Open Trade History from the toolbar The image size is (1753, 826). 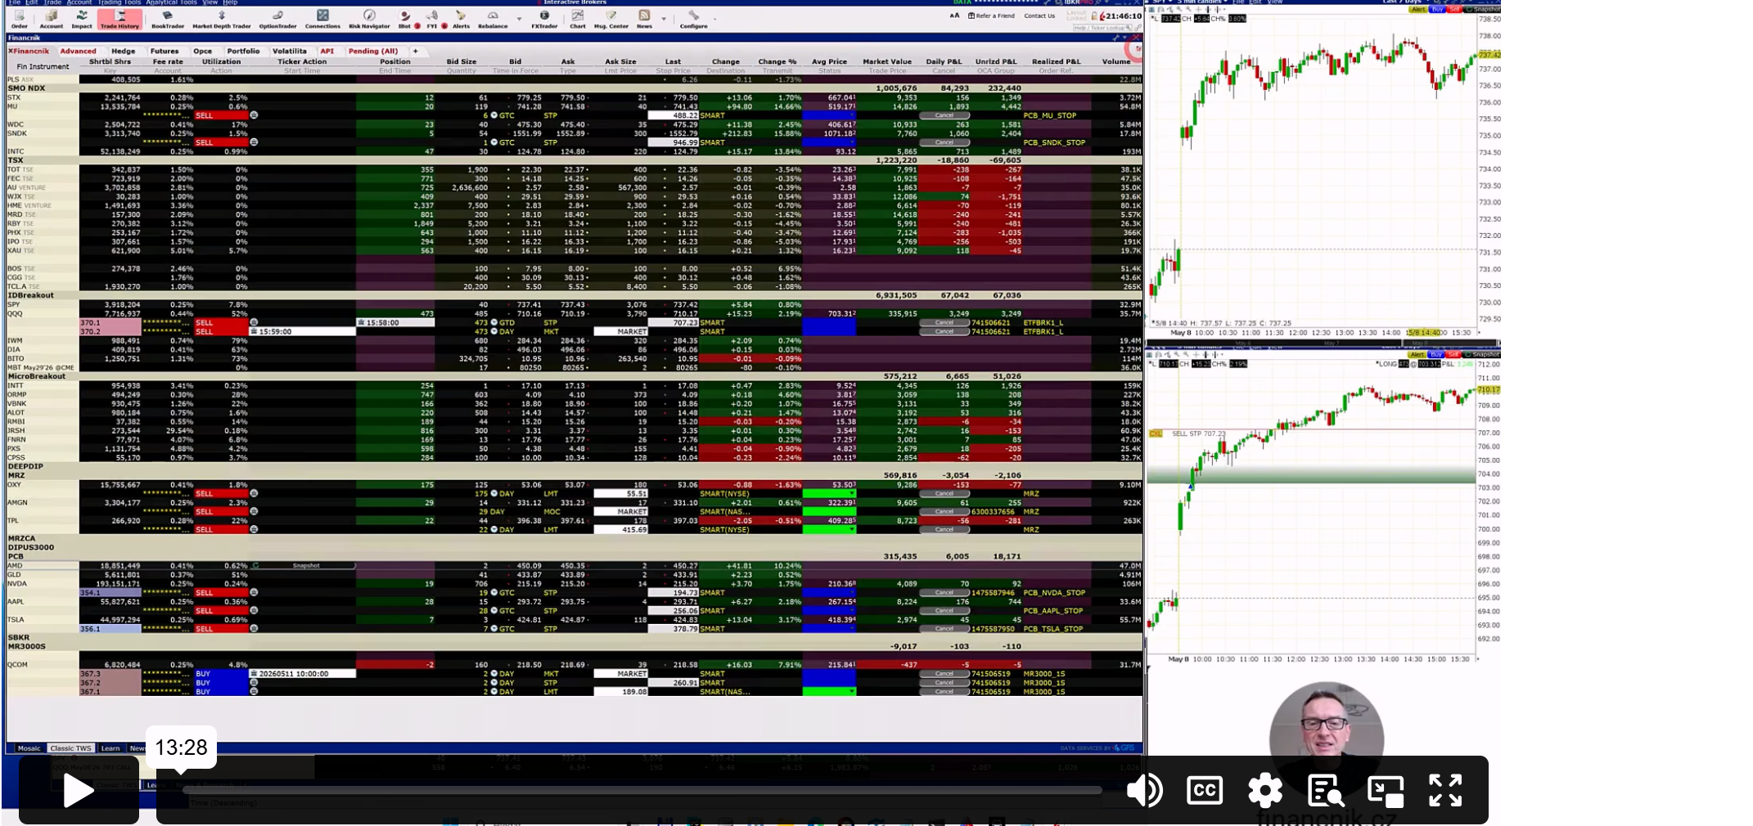click(x=120, y=19)
